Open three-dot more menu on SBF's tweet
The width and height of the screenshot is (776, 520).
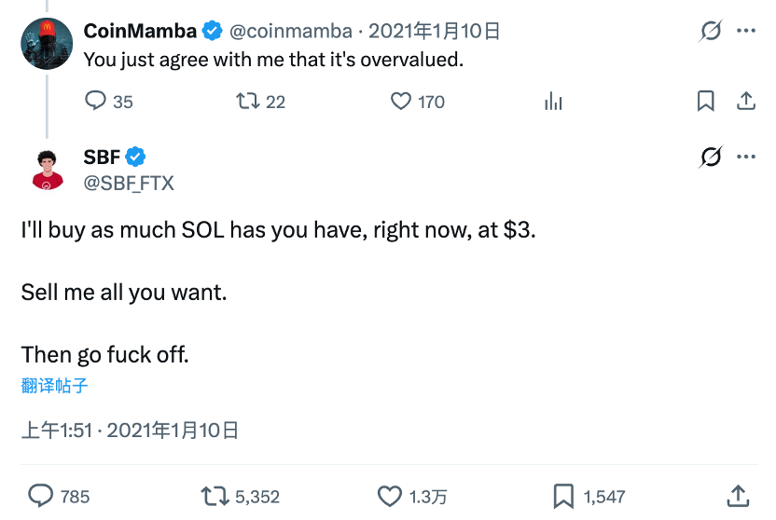point(746,157)
